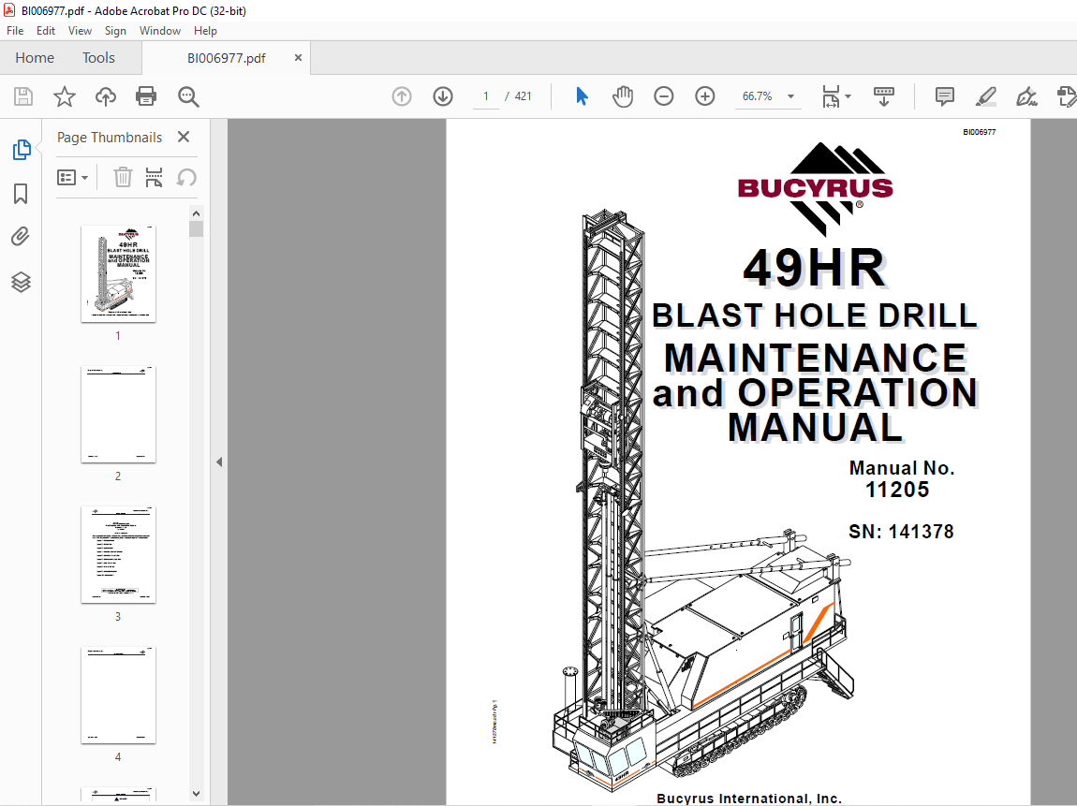Open the zoom level dropdown arrow
The width and height of the screenshot is (1077, 806).
click(790, 96)
